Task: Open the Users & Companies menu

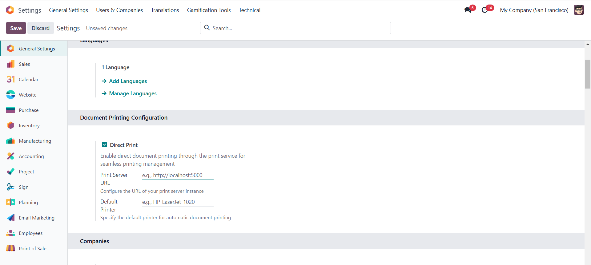Action: coord(119,10)
